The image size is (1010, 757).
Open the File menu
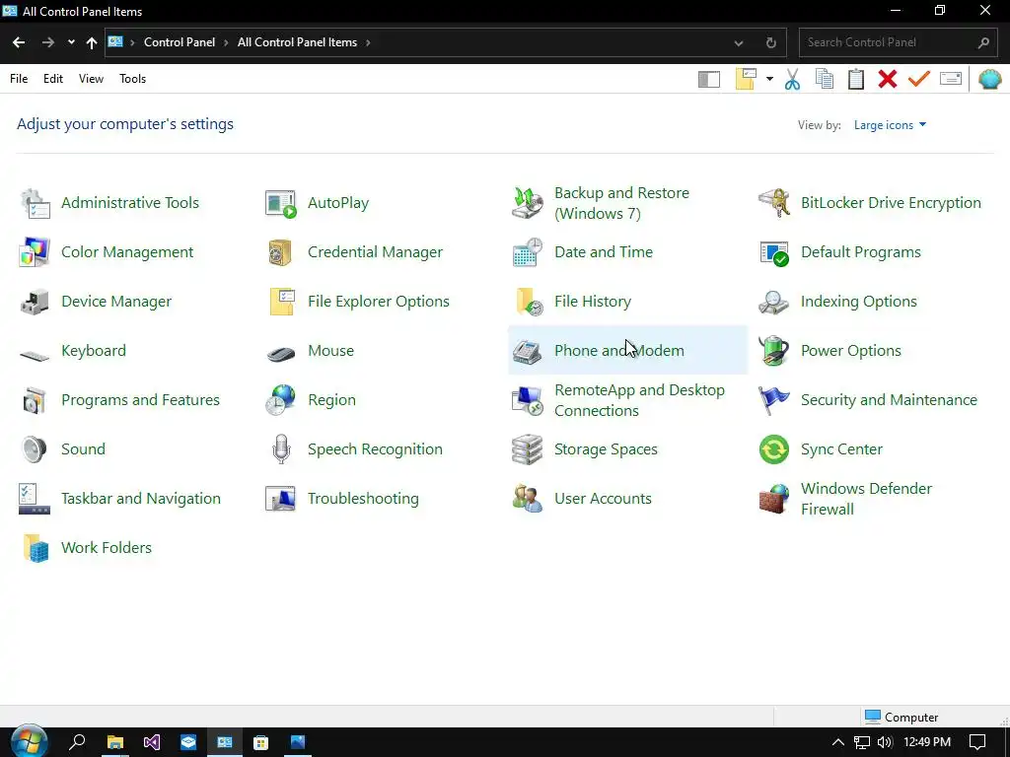(x=19, y=79)
